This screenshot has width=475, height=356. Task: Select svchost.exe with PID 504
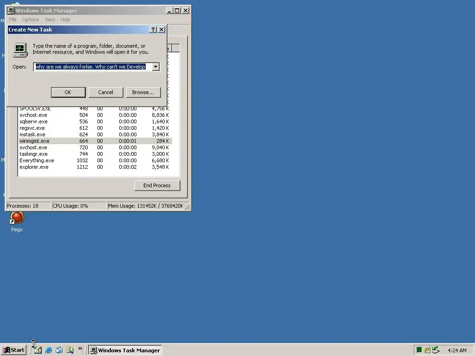point(95,115)
